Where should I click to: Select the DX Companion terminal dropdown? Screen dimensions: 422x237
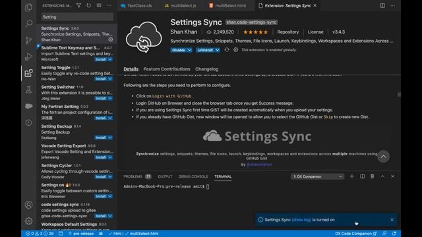(317, 176)
